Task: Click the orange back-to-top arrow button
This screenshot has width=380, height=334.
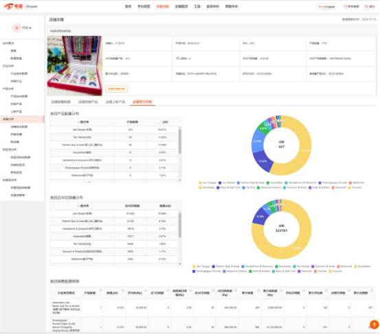Action: 375,324
